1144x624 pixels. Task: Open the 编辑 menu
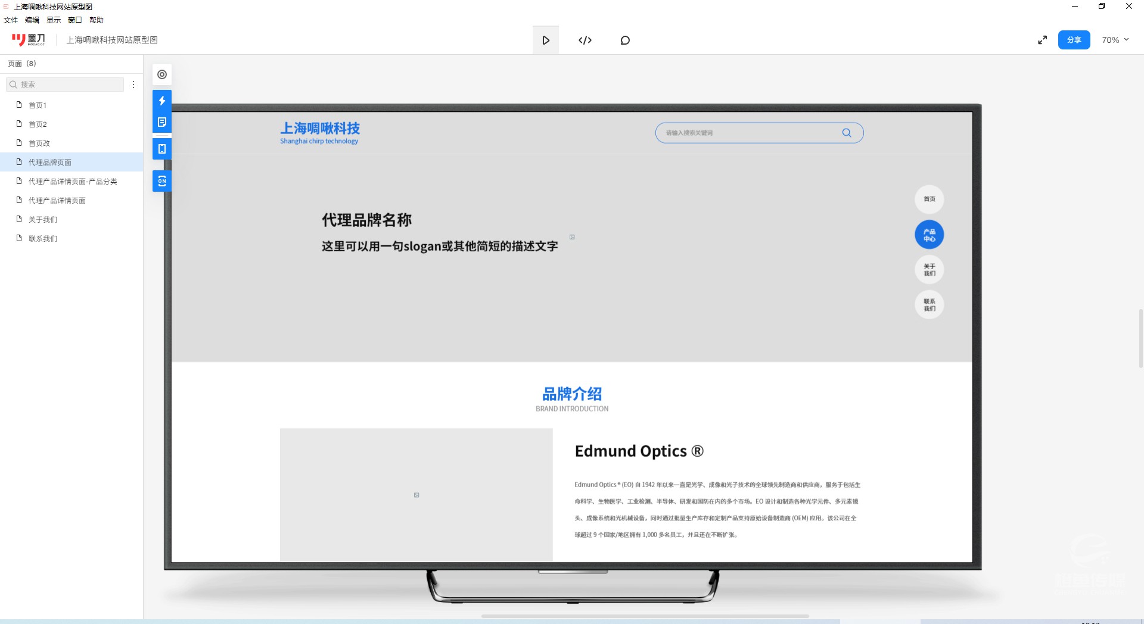click(x=32, y=20)
